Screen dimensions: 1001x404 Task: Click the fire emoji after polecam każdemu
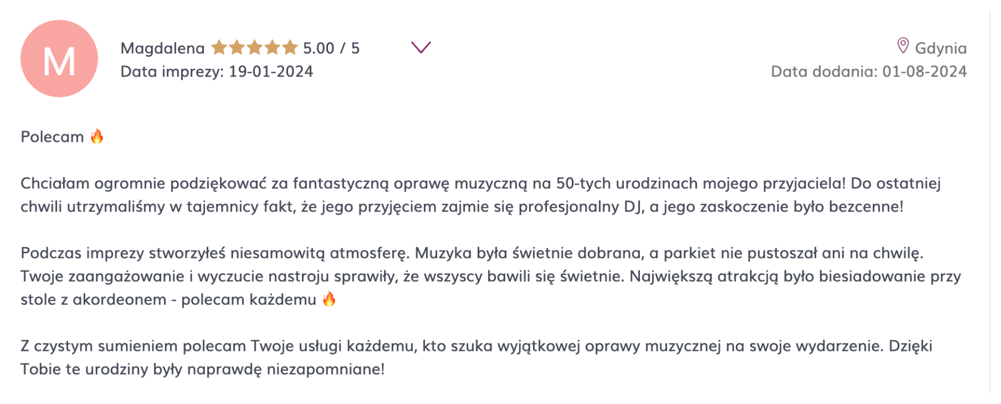[x=330, y=299]
